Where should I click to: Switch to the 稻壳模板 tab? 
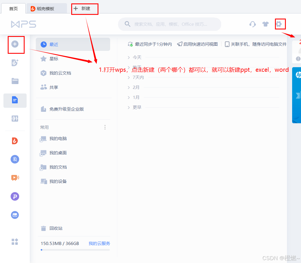(x=47, y=9)
